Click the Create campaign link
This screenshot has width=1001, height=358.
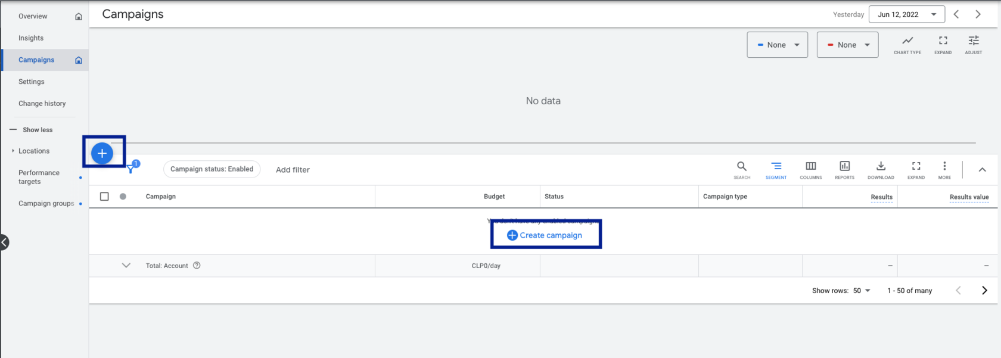coord(545,235)
